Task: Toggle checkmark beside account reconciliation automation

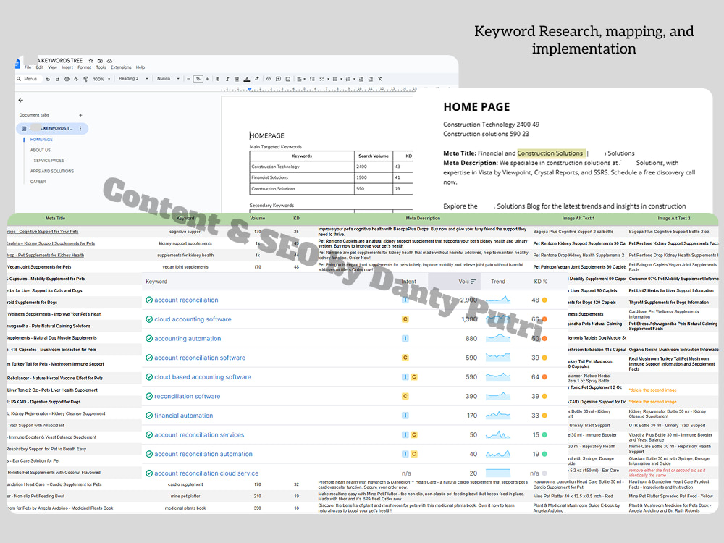Action: pyautogui.click(x=149, y=455)
